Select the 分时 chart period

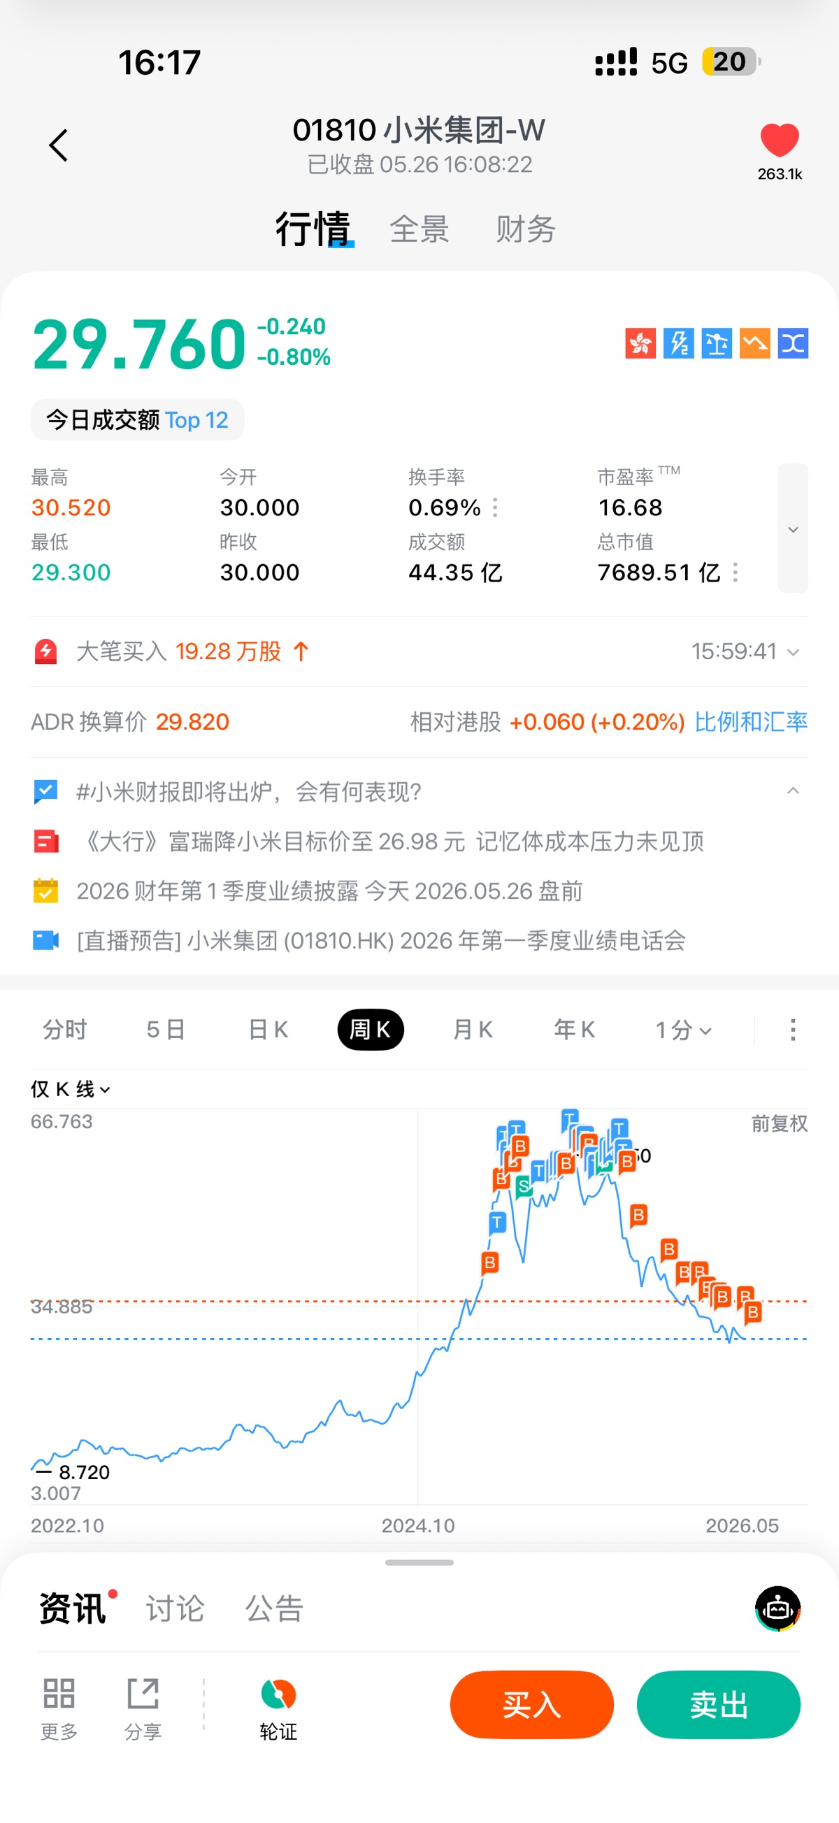point(64,1030)
